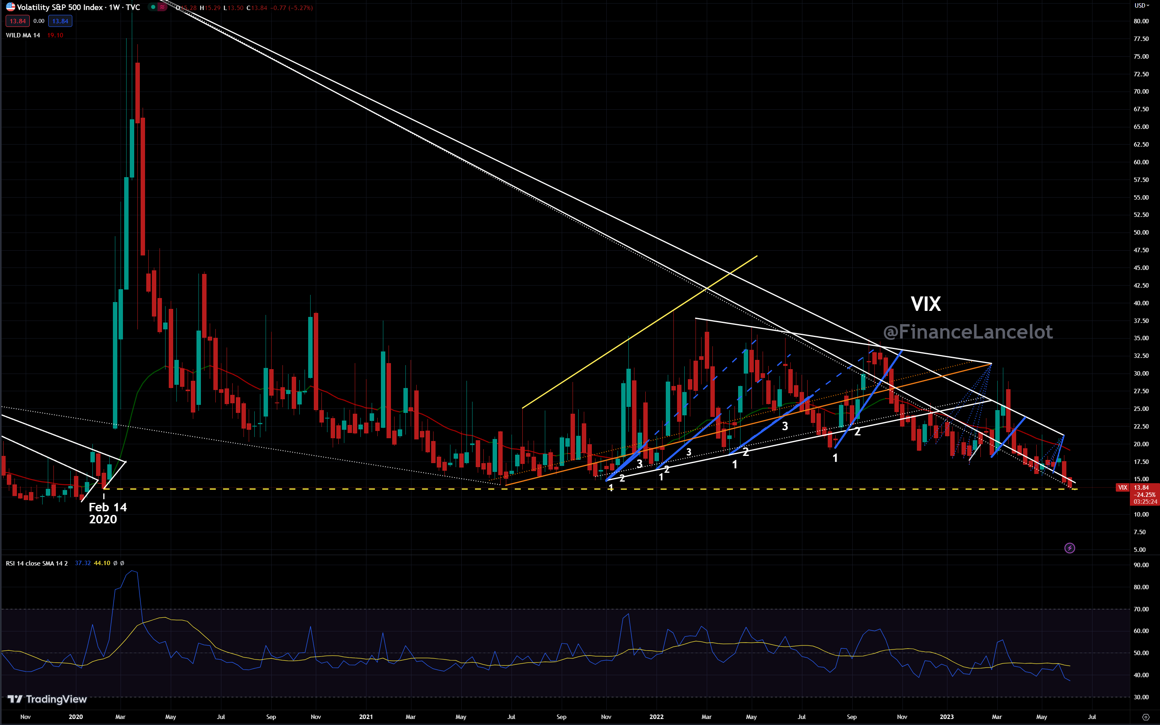Screen dimensions: 1160x725
Task: Click the green market status dot
Action: pos(153,7)
